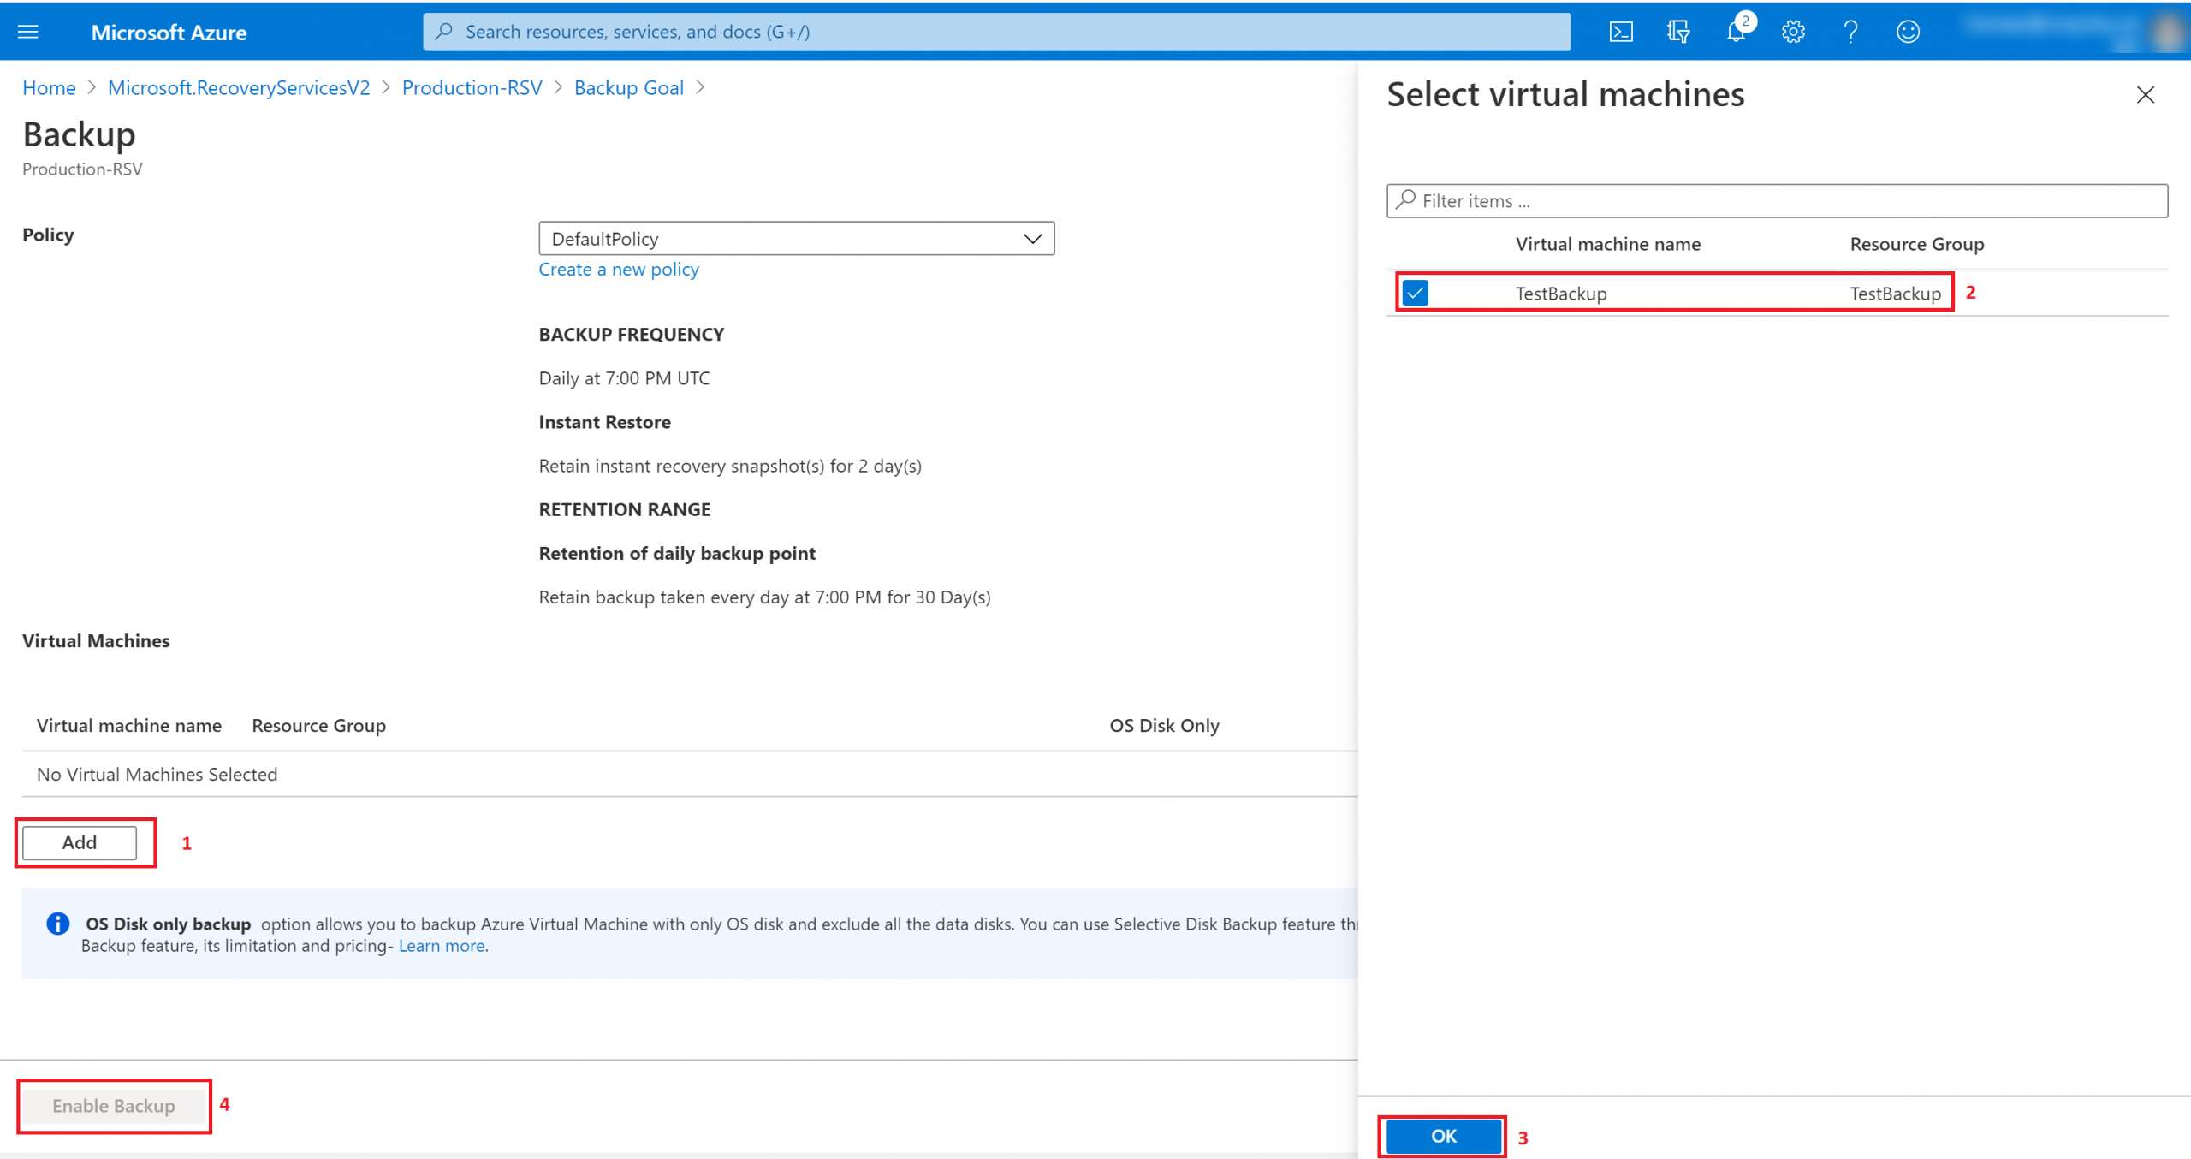
Task: Click the info icon beside OS Disk only backup
Action: click(x=57, y=924)
